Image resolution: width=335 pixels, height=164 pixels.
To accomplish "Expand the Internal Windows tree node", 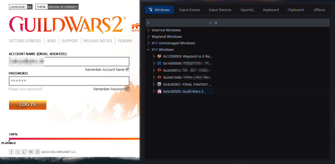I will [x=149, y=30].
